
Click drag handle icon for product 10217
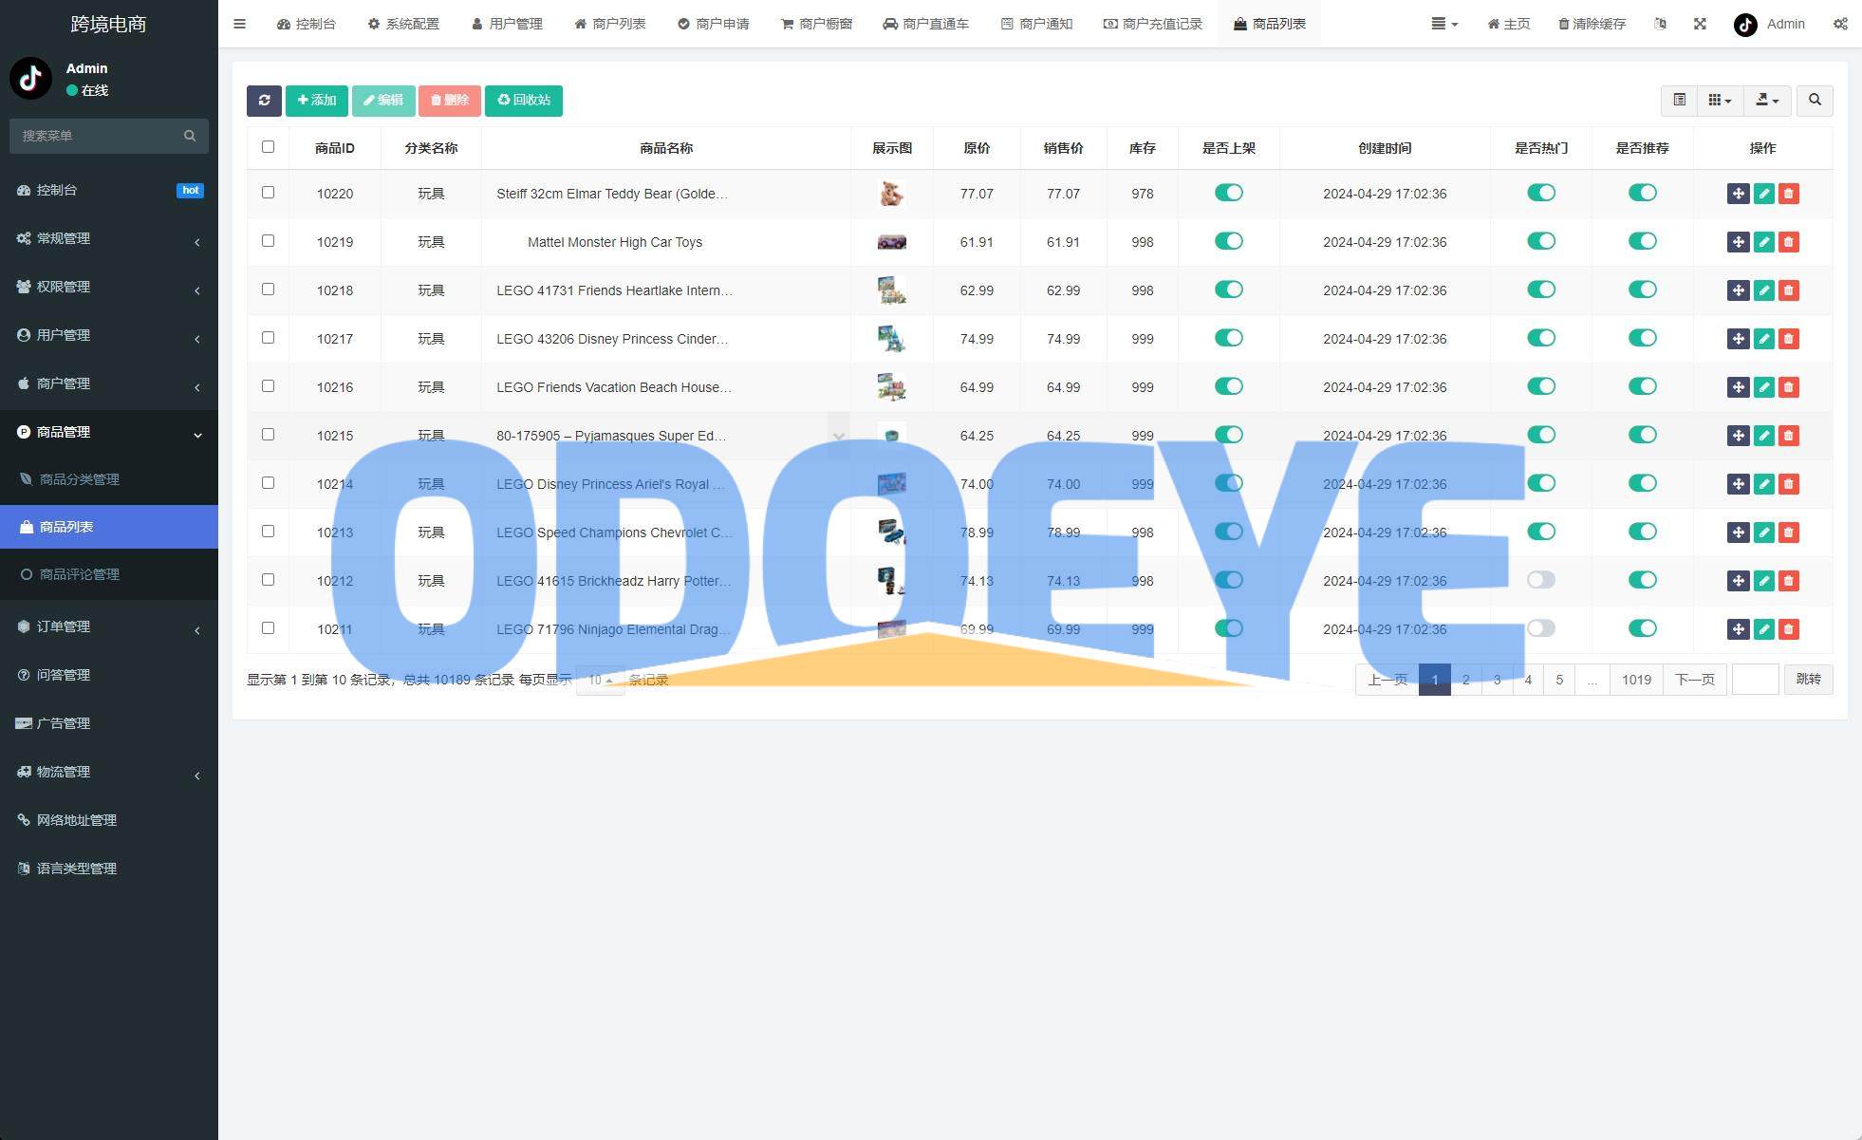[x=1738, y=339]
